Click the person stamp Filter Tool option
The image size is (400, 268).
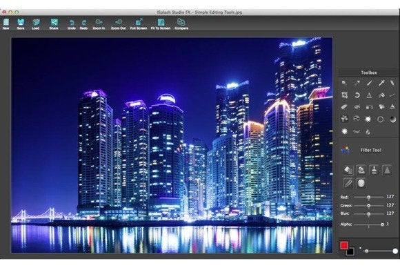click(x=361, y=170)
